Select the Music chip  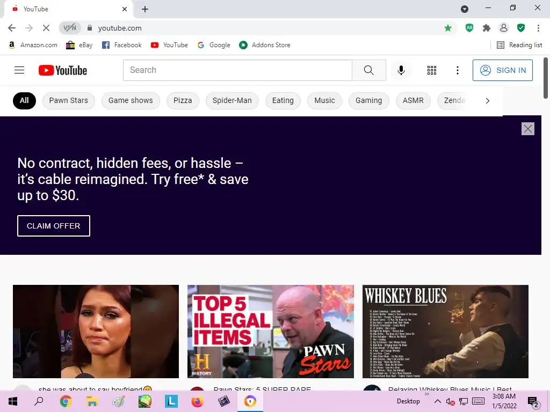[324, 100]
